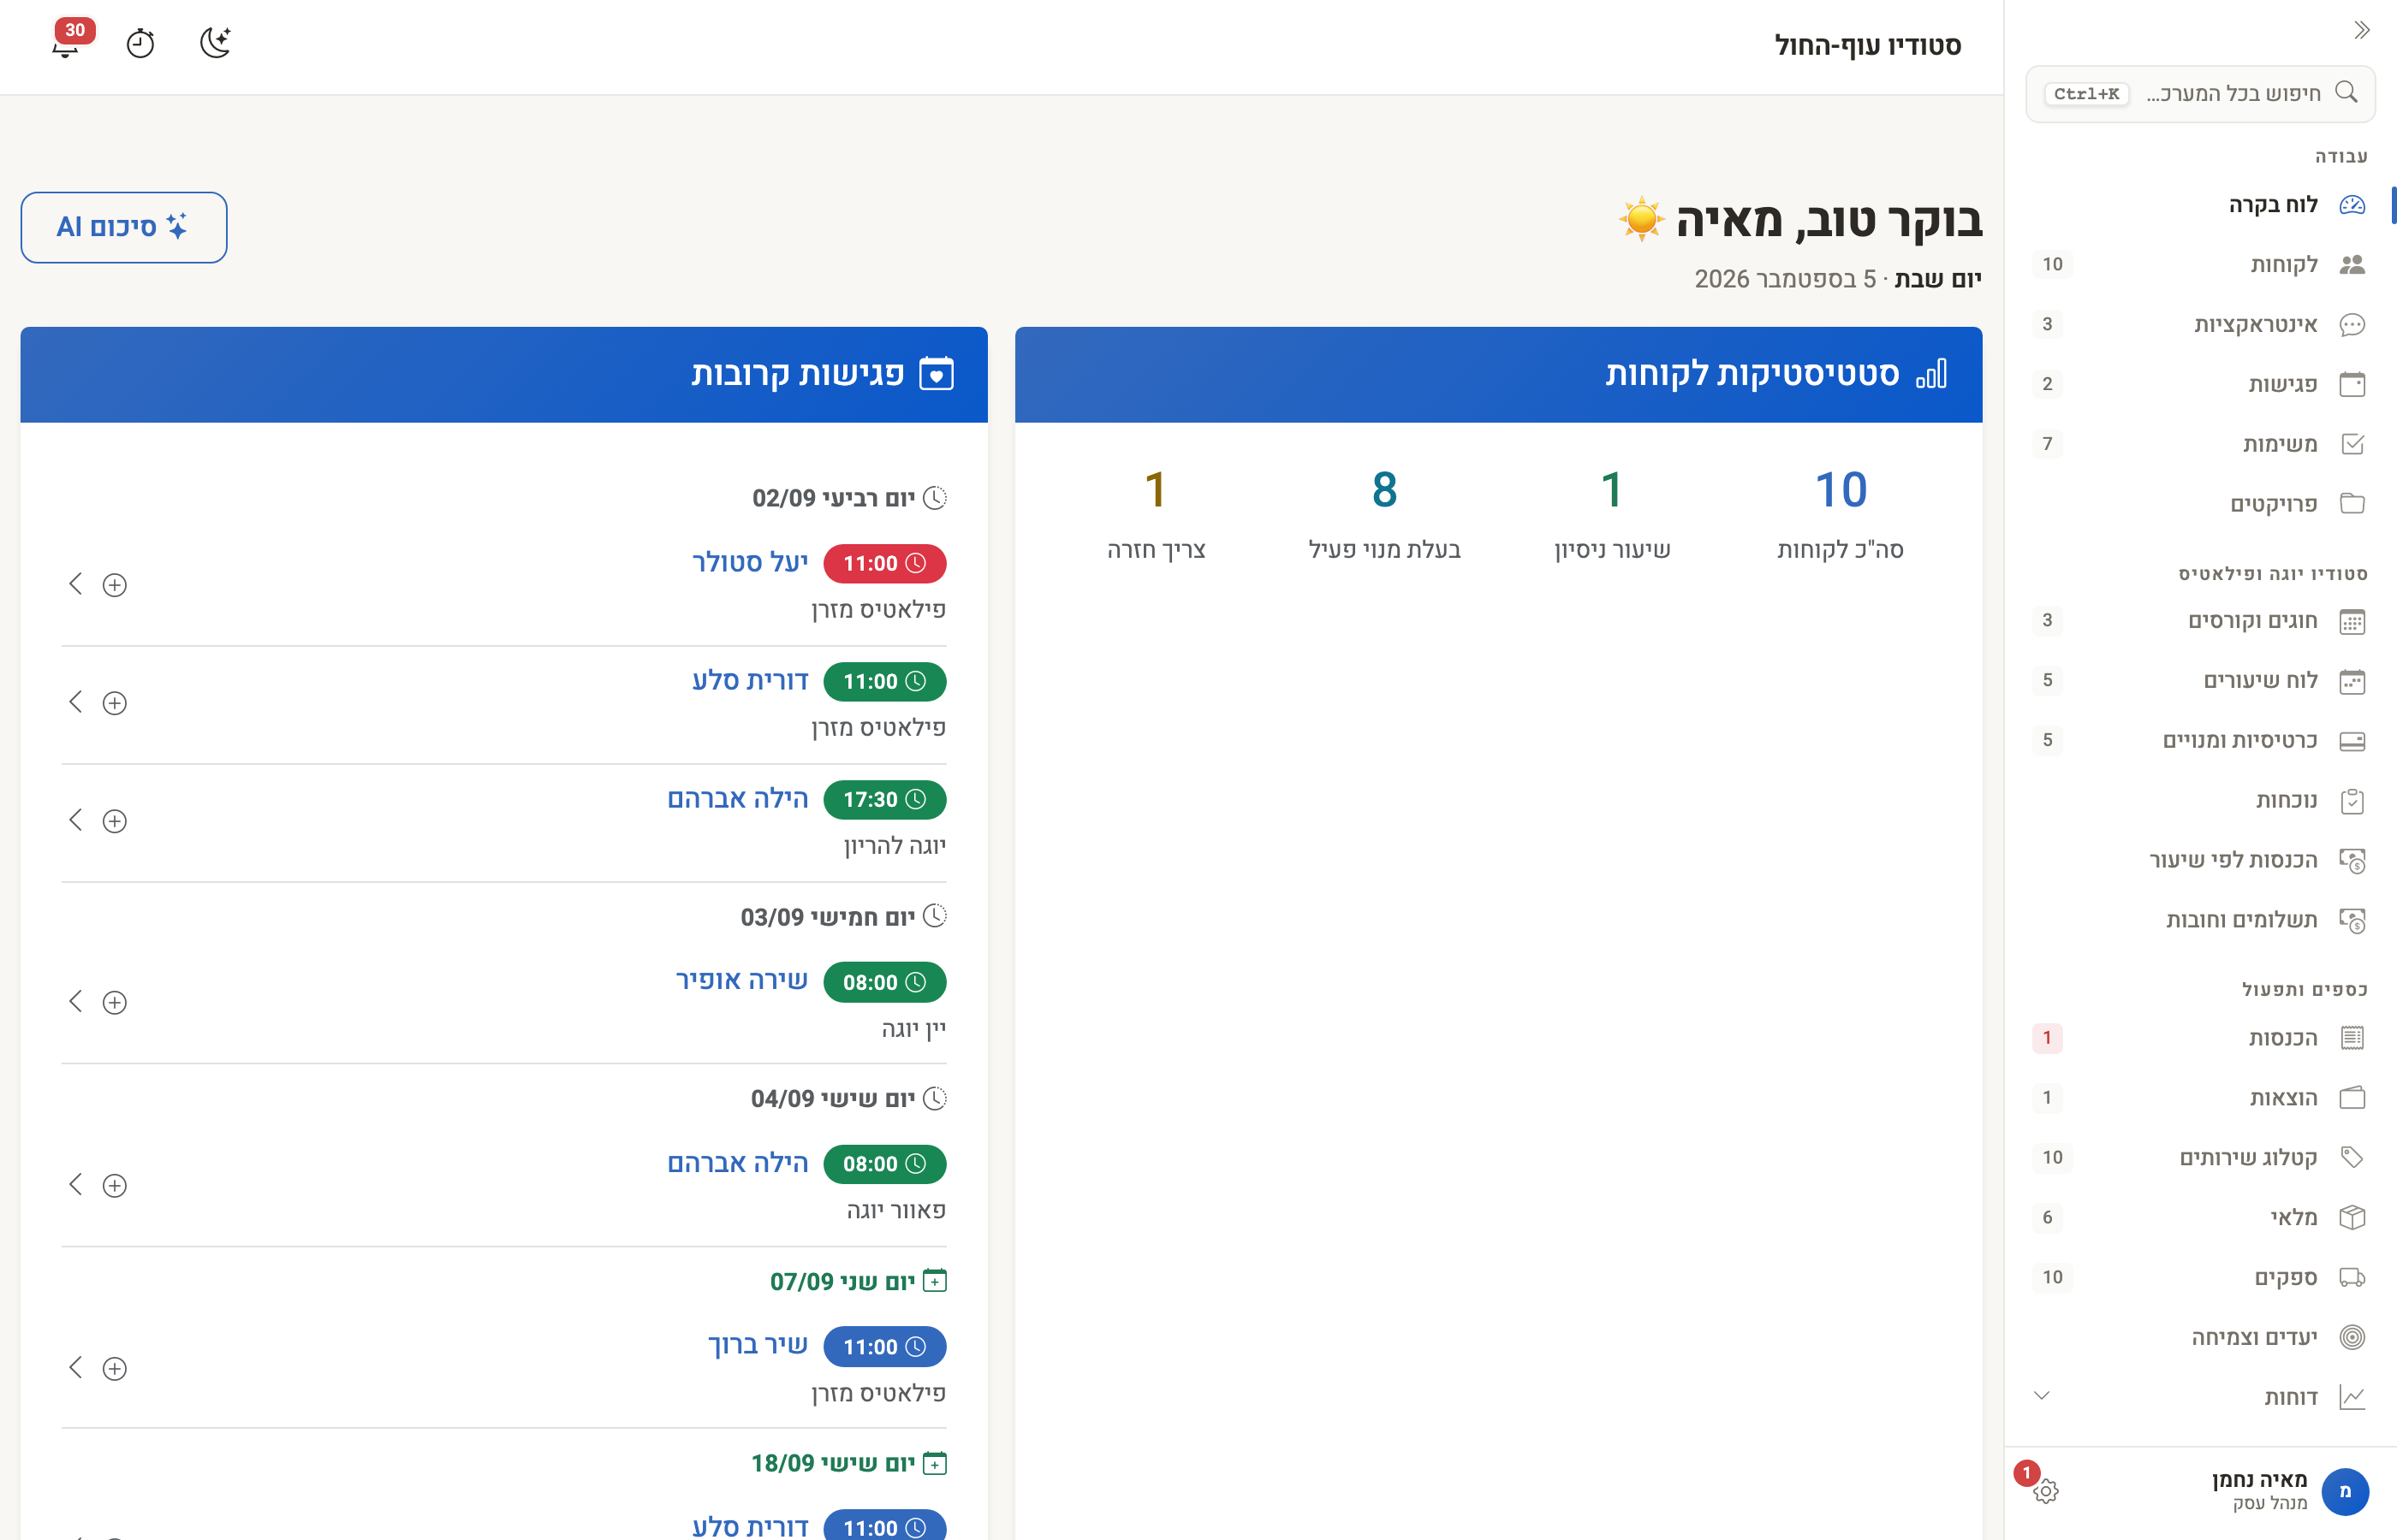Click the סה"כ לקוחות statistic of 10
The image size is (2397, 1540).
point(1840,514)
